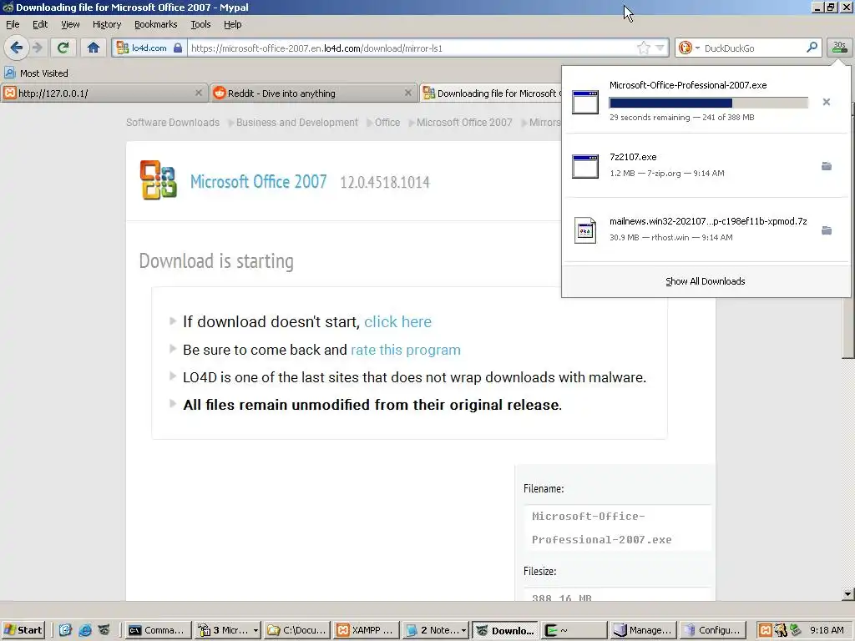
Task: Switch to Configu... taskbar button
Action: coord(713,630)
